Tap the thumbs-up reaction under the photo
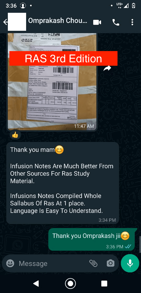The width and height of the screenshot is (141, 293). (15, 135)
